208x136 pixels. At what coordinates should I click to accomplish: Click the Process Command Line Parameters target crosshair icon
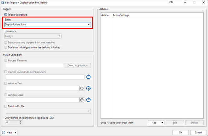click(x=88, y=77)
